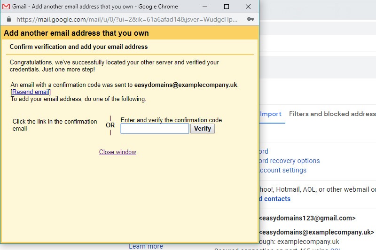This screenshot has width=376, height=250.
Task: Open the Filters and blocked addresses tab
Action: [x=332, y=114]
